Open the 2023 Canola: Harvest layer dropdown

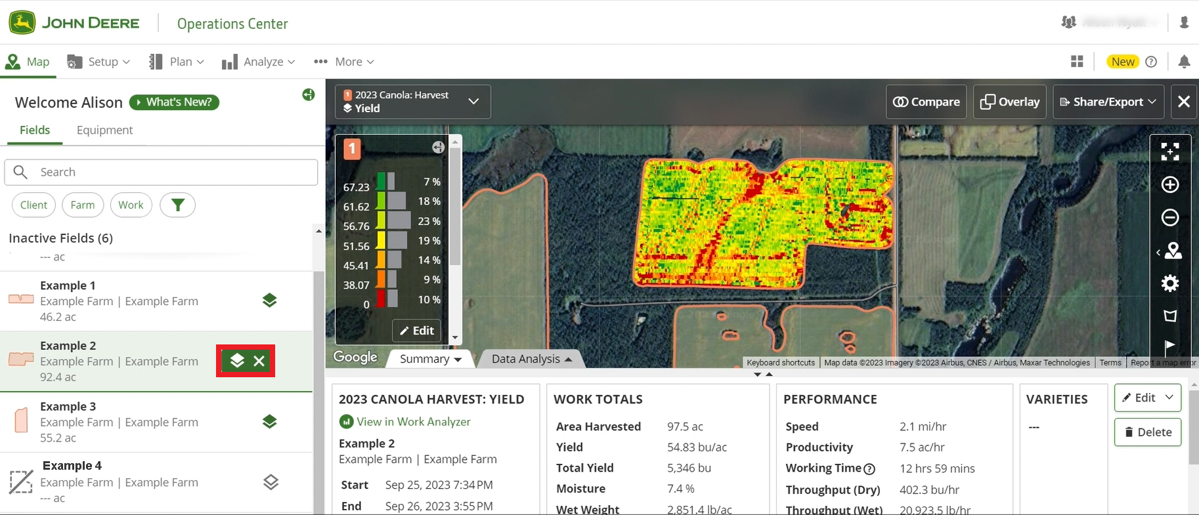coord(413,102)
